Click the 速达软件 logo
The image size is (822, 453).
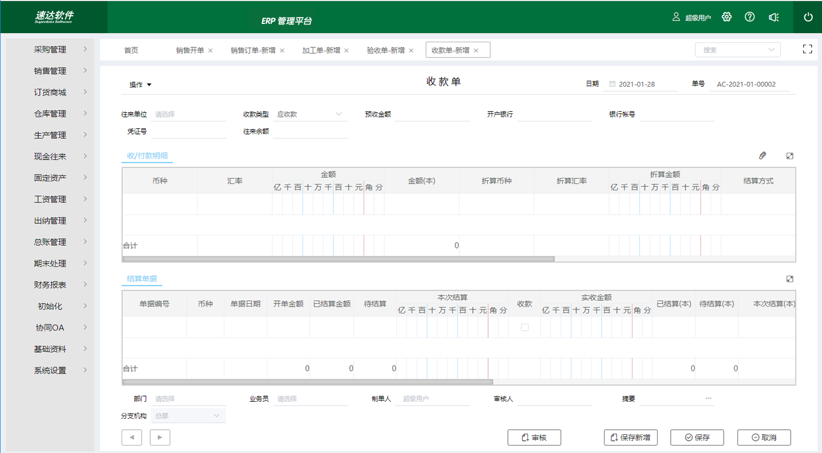tap(54, 17)
